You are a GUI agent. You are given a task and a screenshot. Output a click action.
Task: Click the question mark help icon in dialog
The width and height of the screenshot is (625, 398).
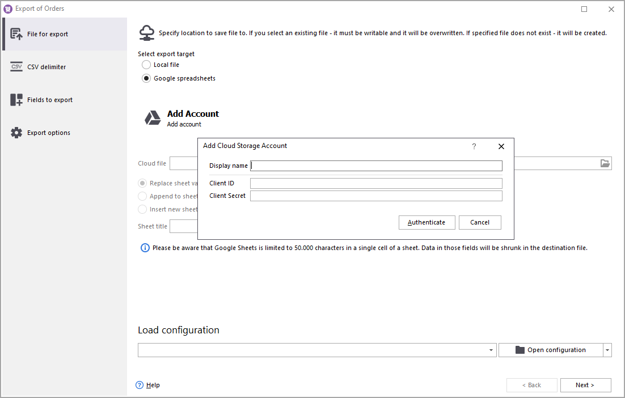474,146
